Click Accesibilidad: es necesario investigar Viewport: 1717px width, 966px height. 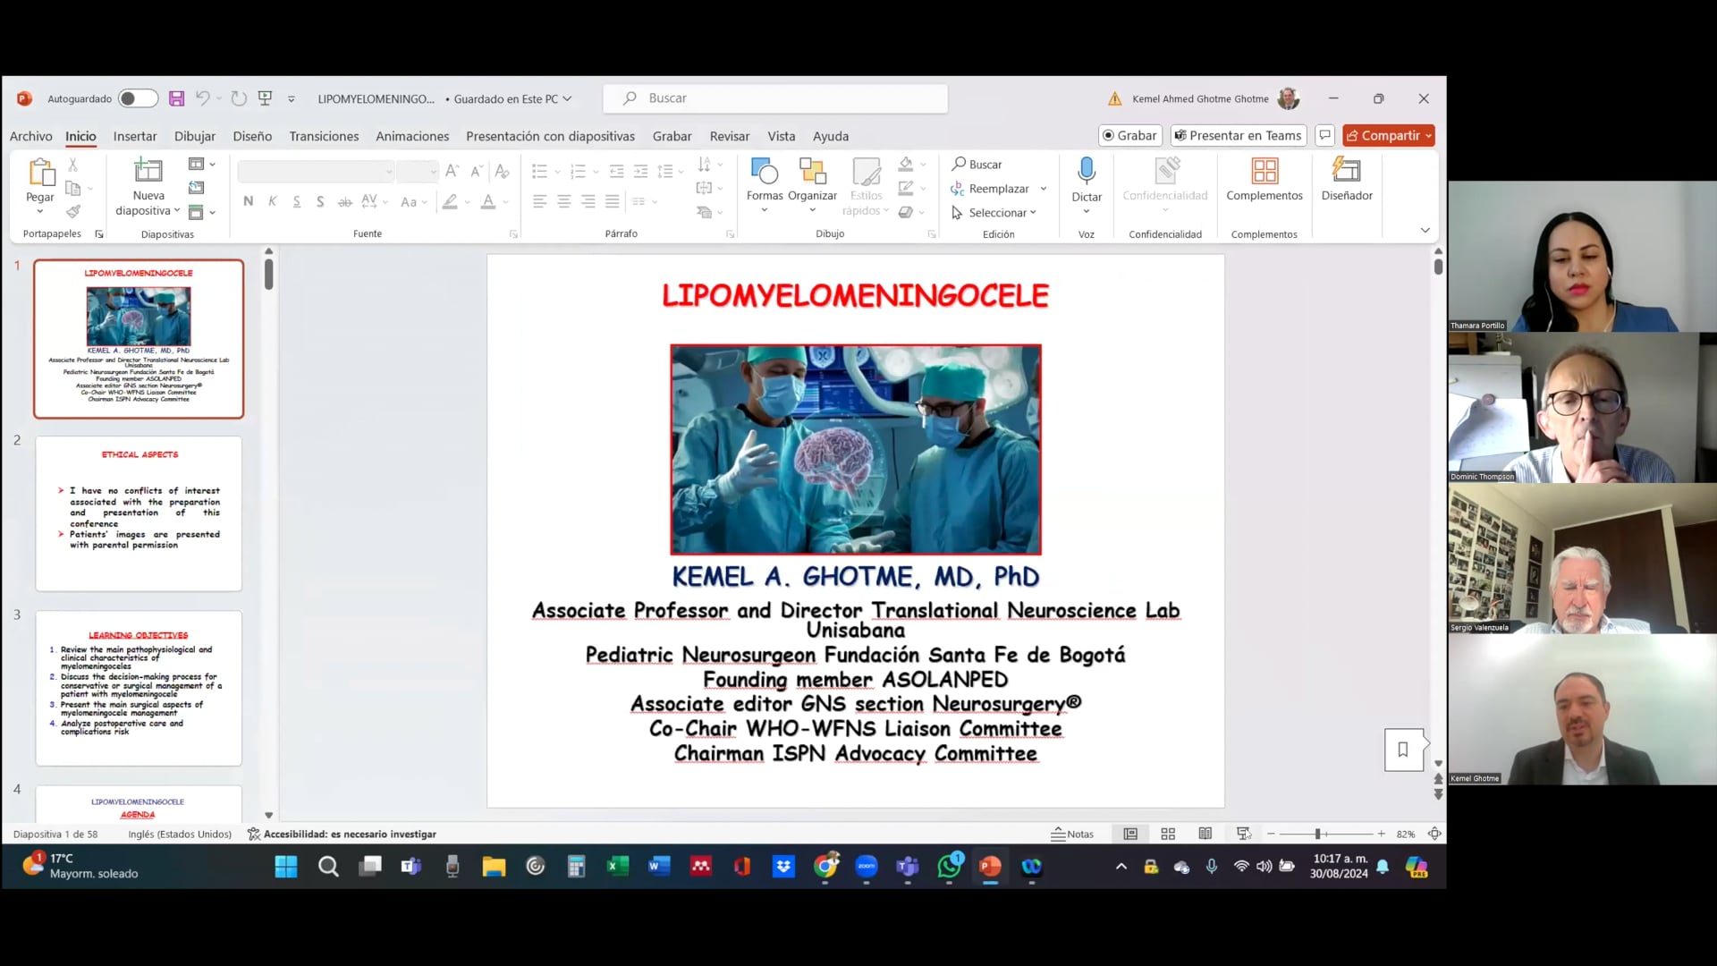click(x=342, y=834)
